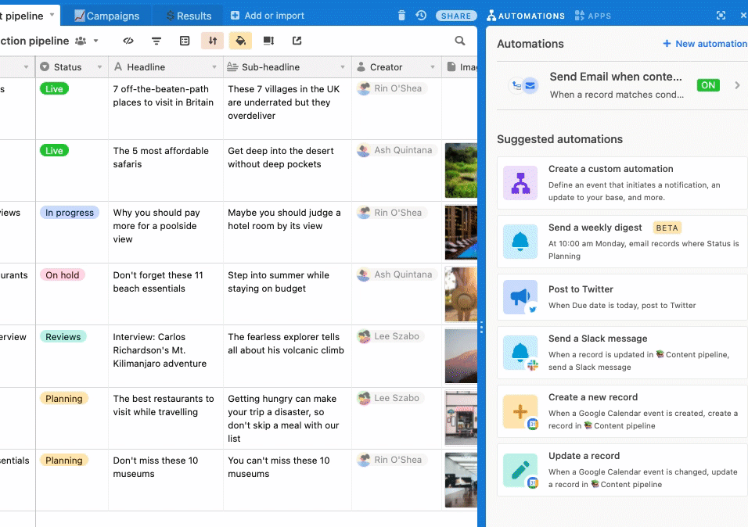Select Create a new record suggestion
748x527 pixels.
point(622,411)
